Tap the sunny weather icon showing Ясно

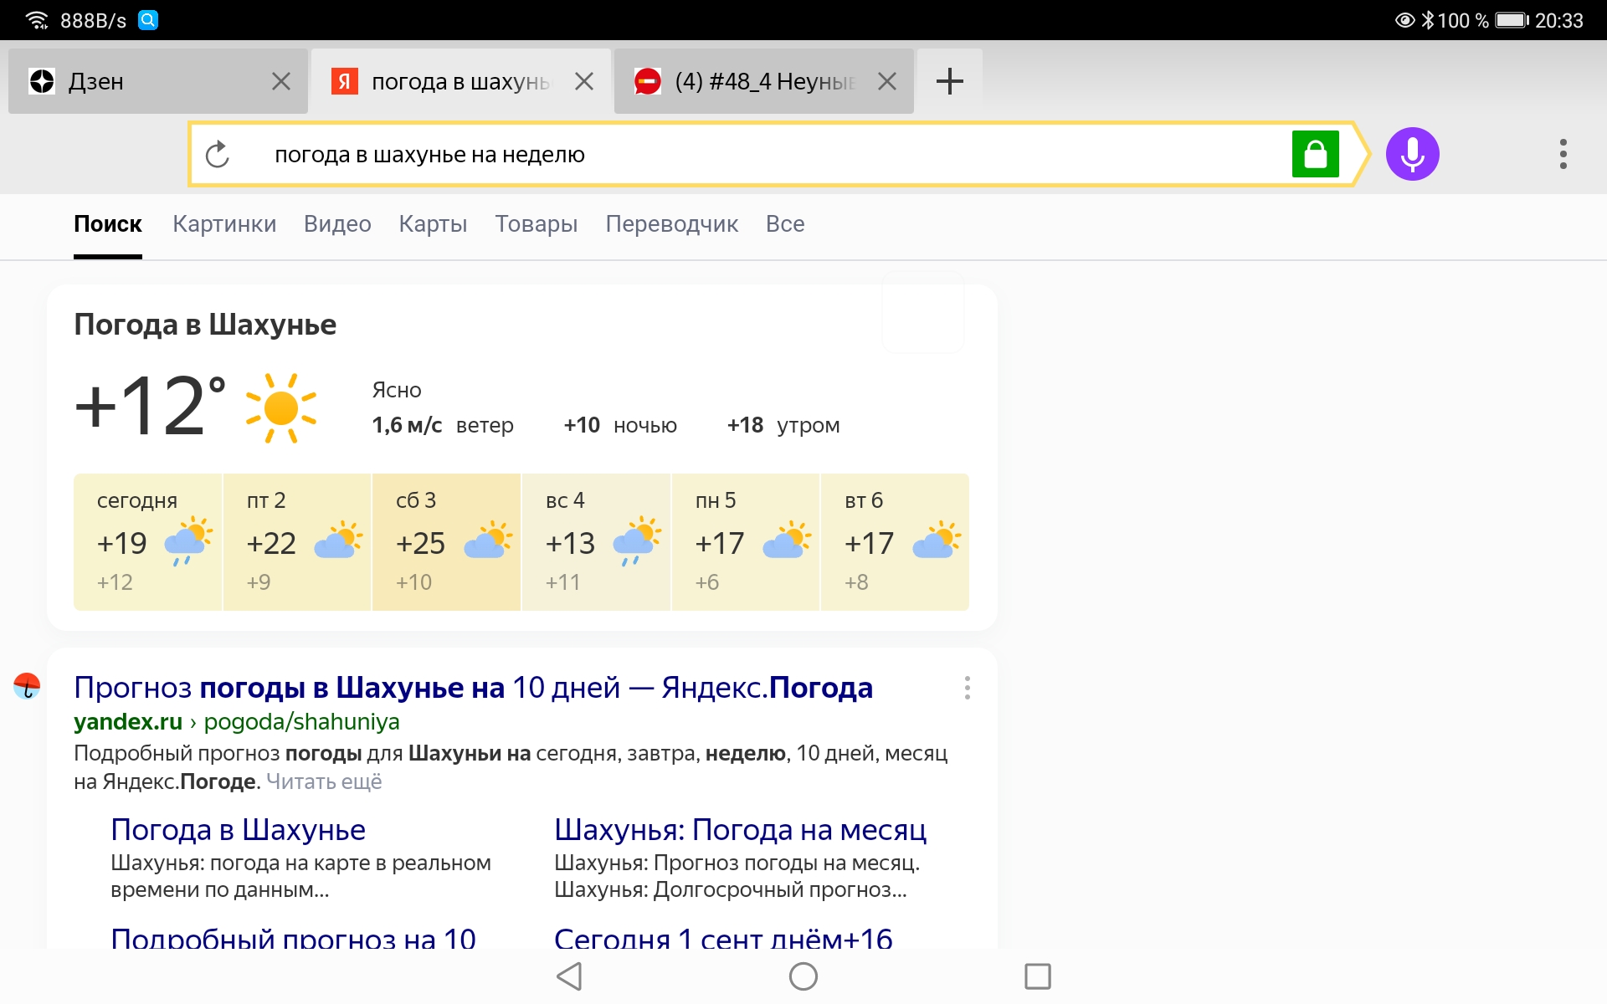click(x=280, y=408)
